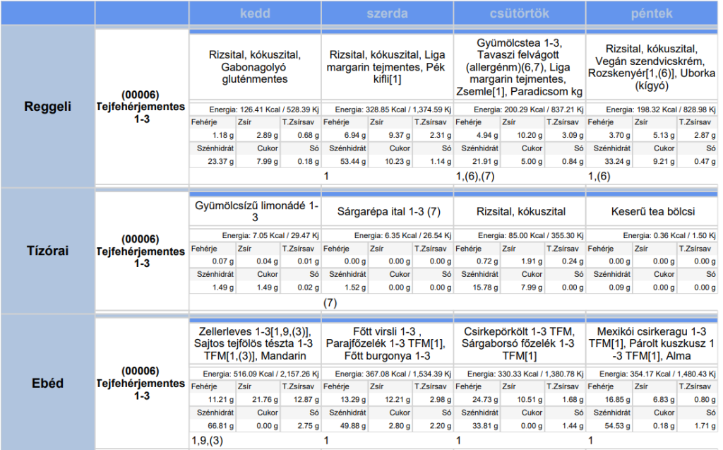Select the "szerda" day header
723x450 pixels.
pos(387,13)
